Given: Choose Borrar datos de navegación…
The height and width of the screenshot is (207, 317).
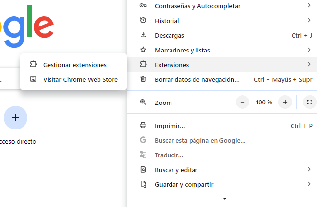Looking at the screenshot, I should (222, 79).
